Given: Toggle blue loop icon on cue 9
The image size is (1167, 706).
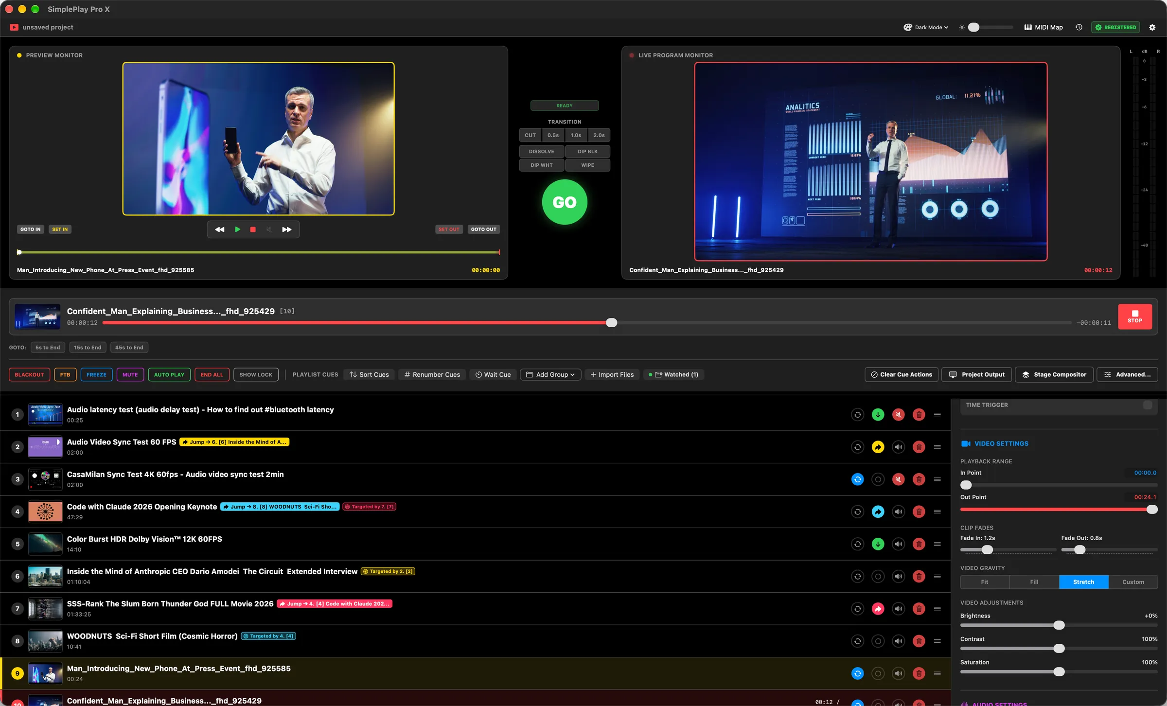Looking at the screenshot, I should [x=858, y=673].
